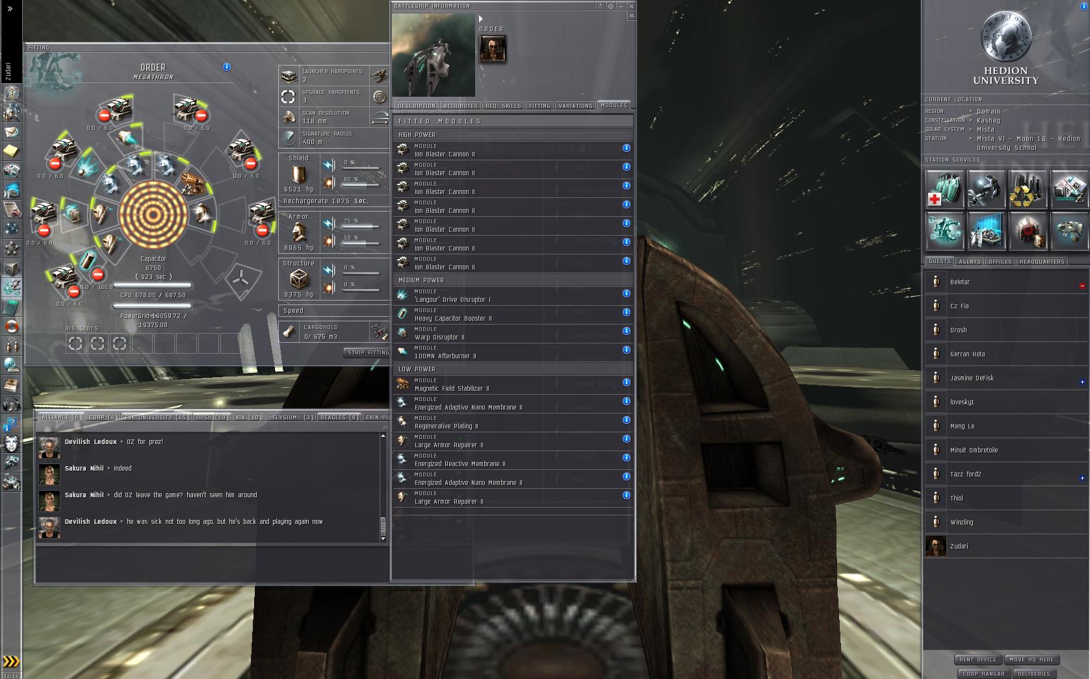Open the Cloning service with red cross

coord(944,189)
